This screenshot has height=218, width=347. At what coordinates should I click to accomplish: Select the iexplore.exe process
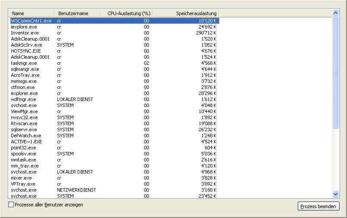(114, 27)
